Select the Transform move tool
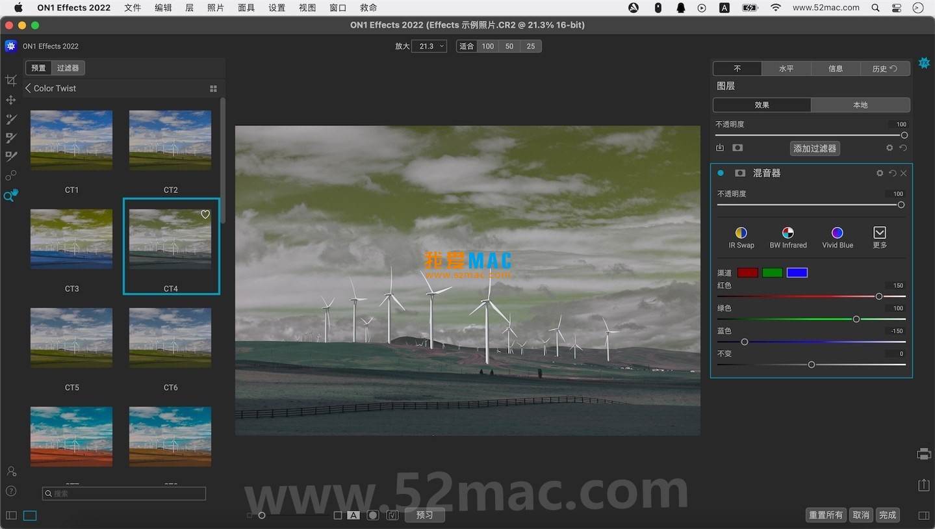Image resolution: width=935 pixels, height=529 pixels. [11, 100]
